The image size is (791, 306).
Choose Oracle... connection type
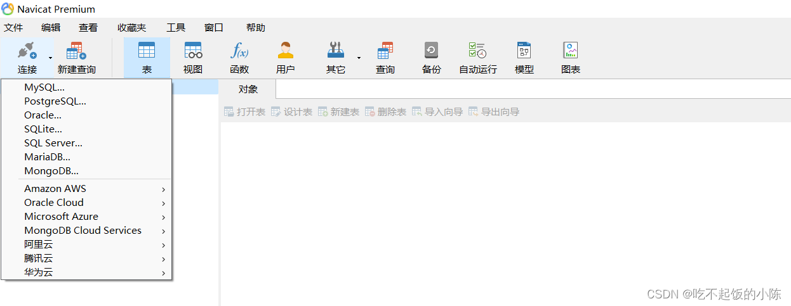pyautogui.click(x=86, y=115)
